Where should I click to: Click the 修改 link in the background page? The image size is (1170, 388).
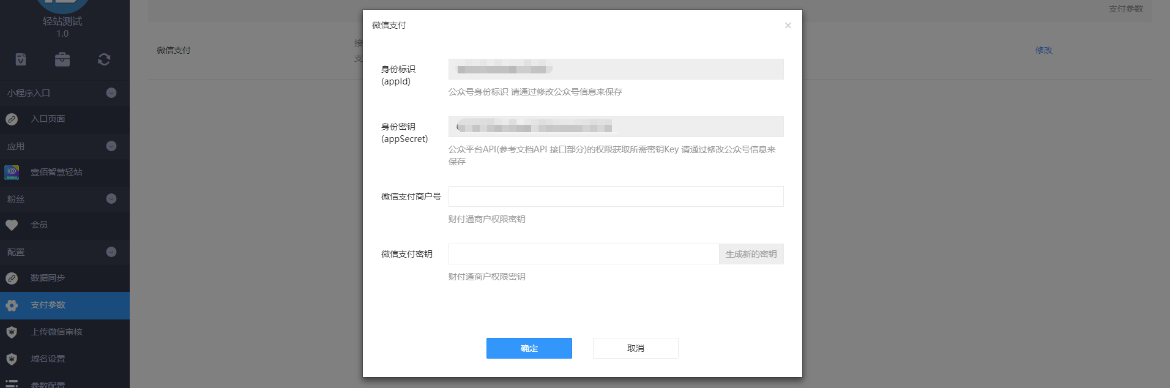point(1044,50)
